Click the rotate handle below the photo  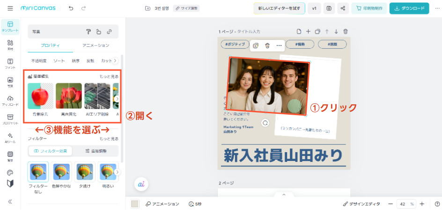click(265, 123)
